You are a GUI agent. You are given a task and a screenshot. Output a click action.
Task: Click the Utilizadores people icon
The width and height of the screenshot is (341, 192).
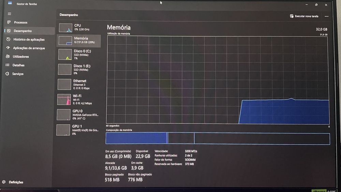click(x=8, y=56)
